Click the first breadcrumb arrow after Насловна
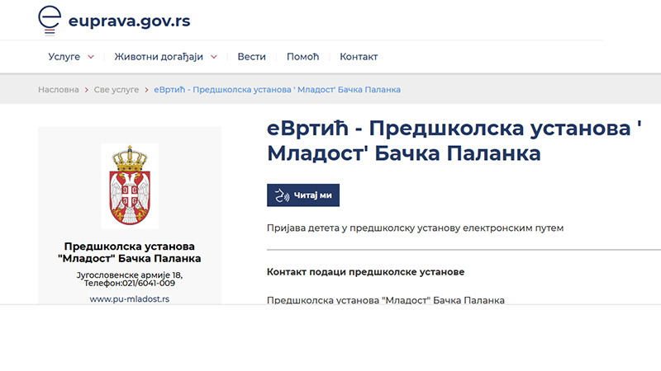The height and width of the screenshot is (371, 661). [86, 89]
